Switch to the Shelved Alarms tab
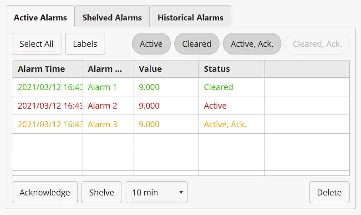Image resolution: width=361 pixels, height=215 pixels. (112, 18)
